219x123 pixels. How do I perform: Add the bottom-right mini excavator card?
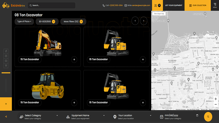(143, 103)
